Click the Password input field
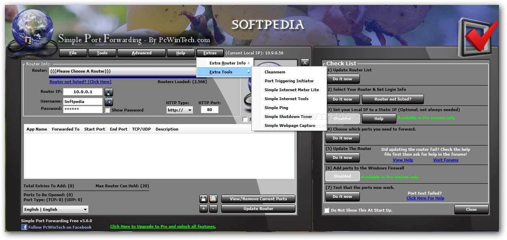 coord(83,109)
